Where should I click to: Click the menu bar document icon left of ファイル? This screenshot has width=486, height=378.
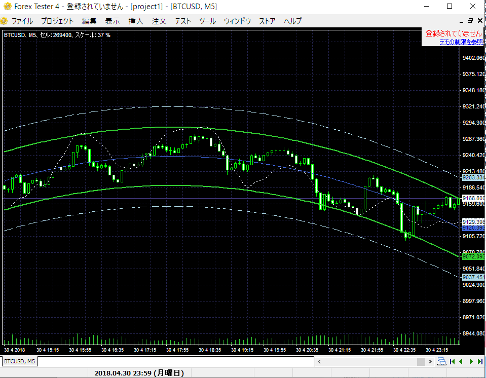4,21
